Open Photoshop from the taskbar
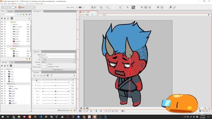This screenshot has height=119, width=212. [105, 117]
